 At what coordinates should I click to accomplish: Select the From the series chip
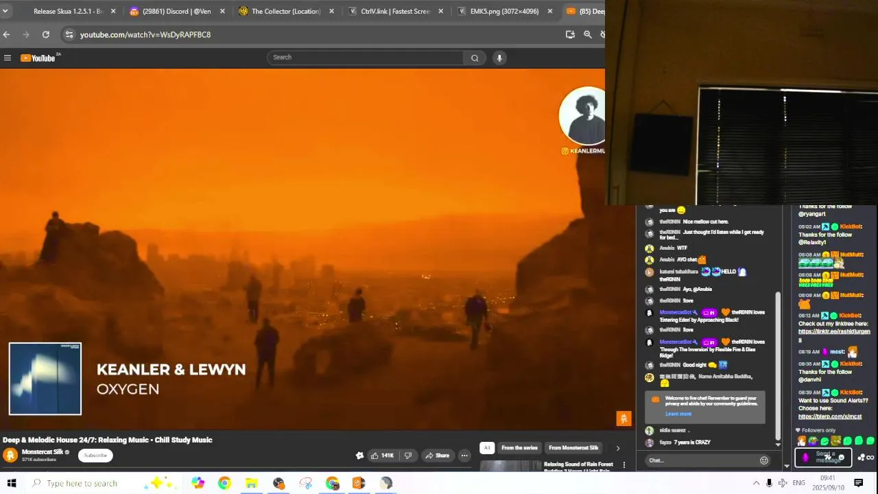(519, 448)
